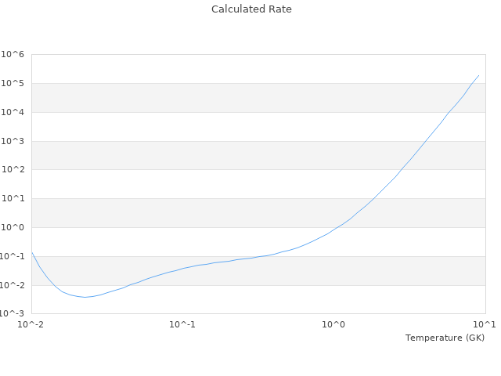Viewport: 501px width, 376px height.
Task: Click the "Temperature (GK)" x-axis label
Action: point(445,338)
